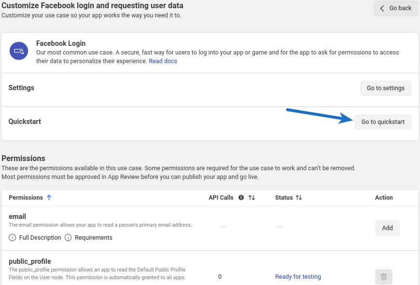Click the API Calls value 0 for public_profile

(x=220, y=277)
